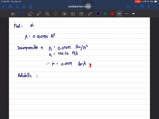Viewport: 159px width, 119px height.
Task: Redo the last undone stroke
Action: click(x=135, y=7)
